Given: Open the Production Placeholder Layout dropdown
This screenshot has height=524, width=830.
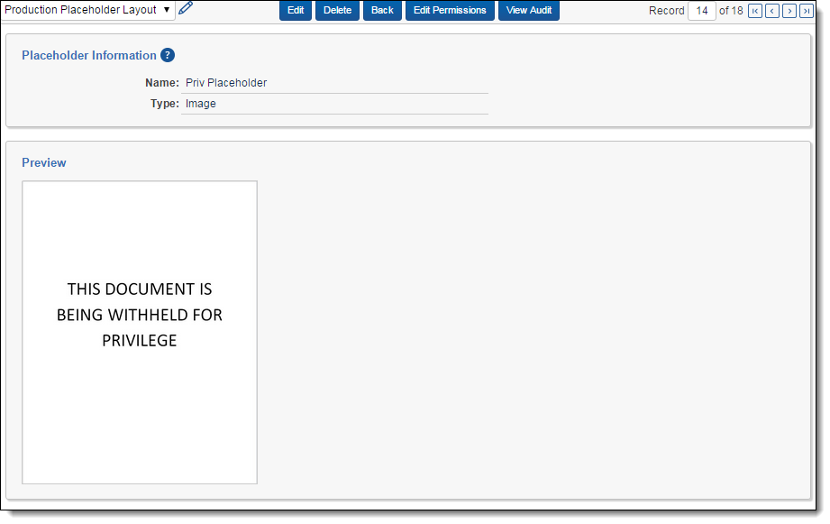Looking at the screenshot, I should 86,10.
